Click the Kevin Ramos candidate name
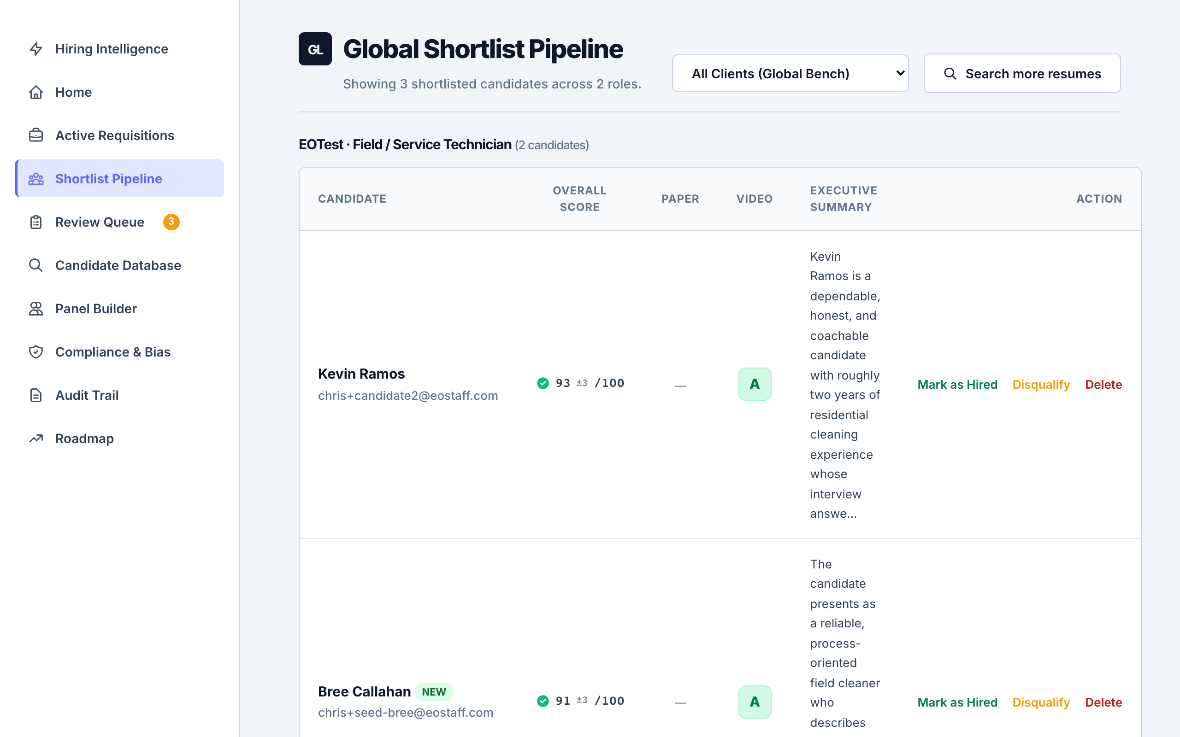Image resolution: width=1180 pixels, height=737 pixels. coord(361,374)
